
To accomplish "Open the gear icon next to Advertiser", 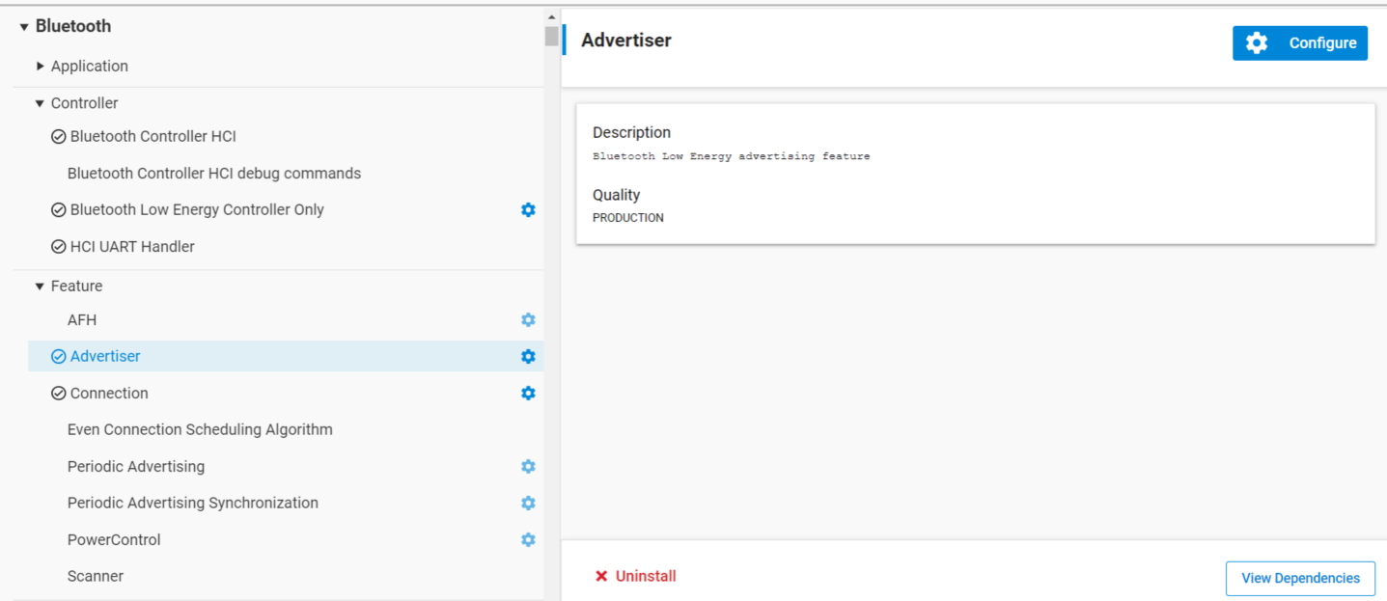I will (528, 357).
